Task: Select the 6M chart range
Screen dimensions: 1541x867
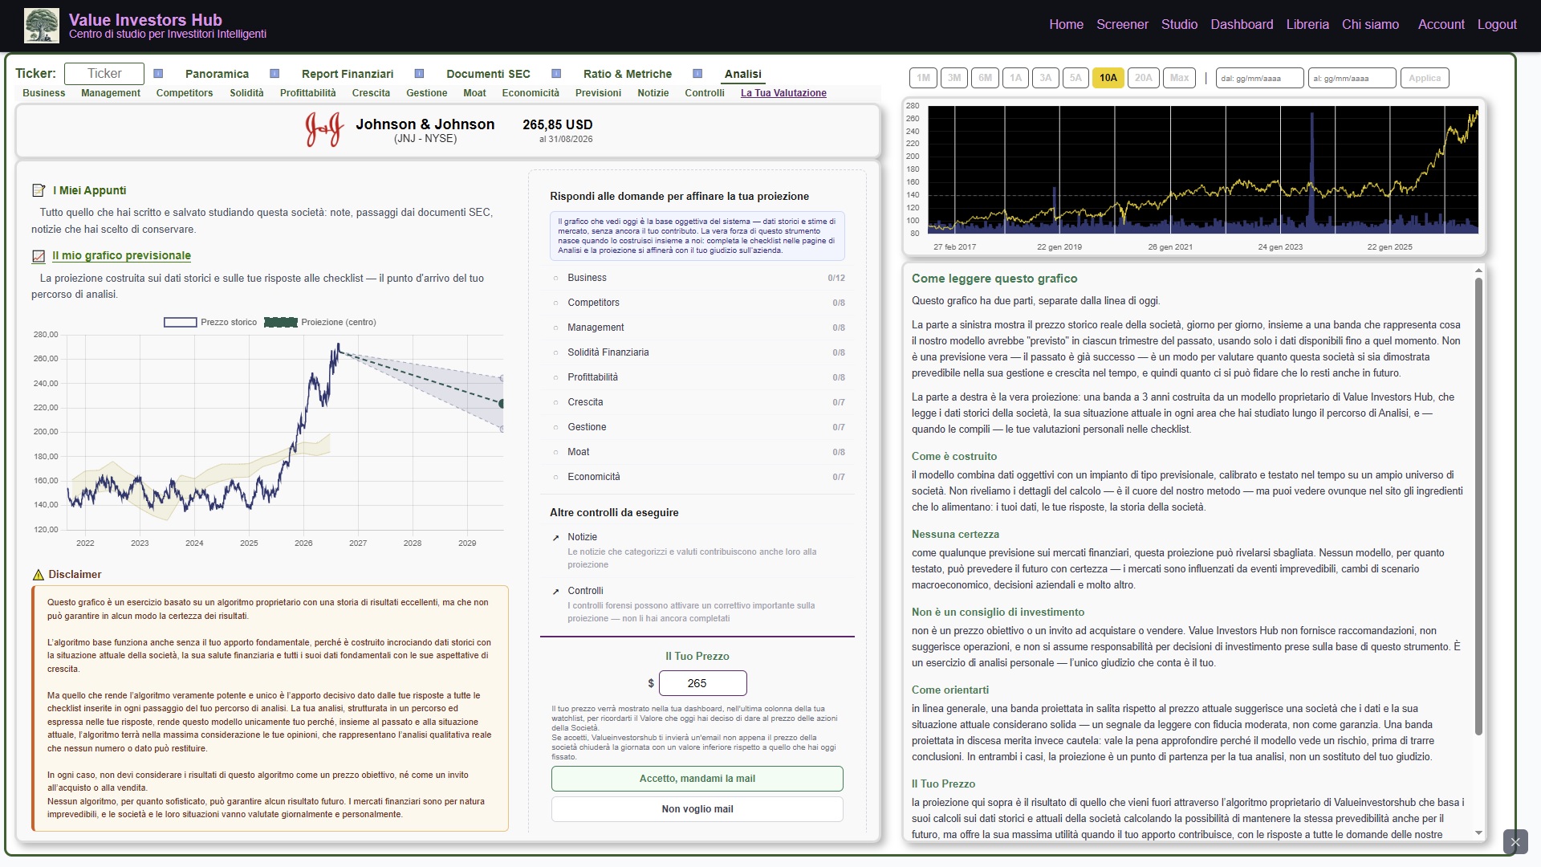Action: pyautogui.click(x=985, y=78)
